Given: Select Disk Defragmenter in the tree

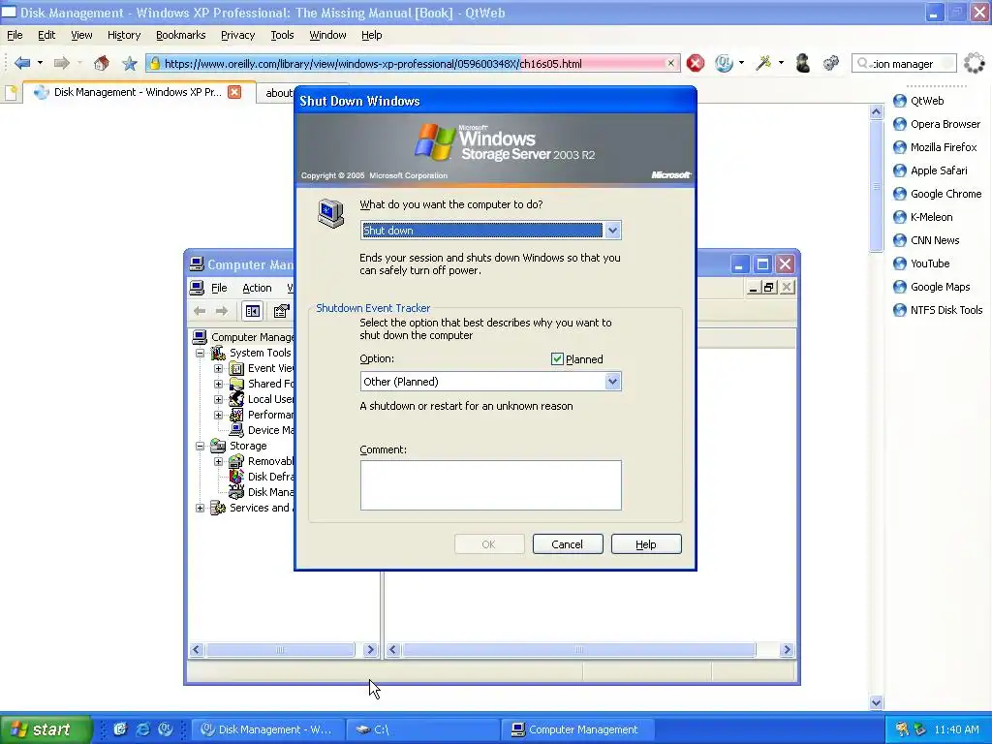Looking at the screenshot, I should (x=263, y=477).
